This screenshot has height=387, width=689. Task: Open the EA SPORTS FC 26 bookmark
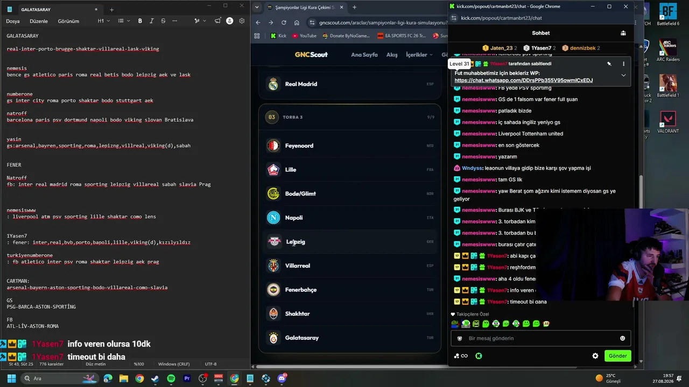click(401, 36)
